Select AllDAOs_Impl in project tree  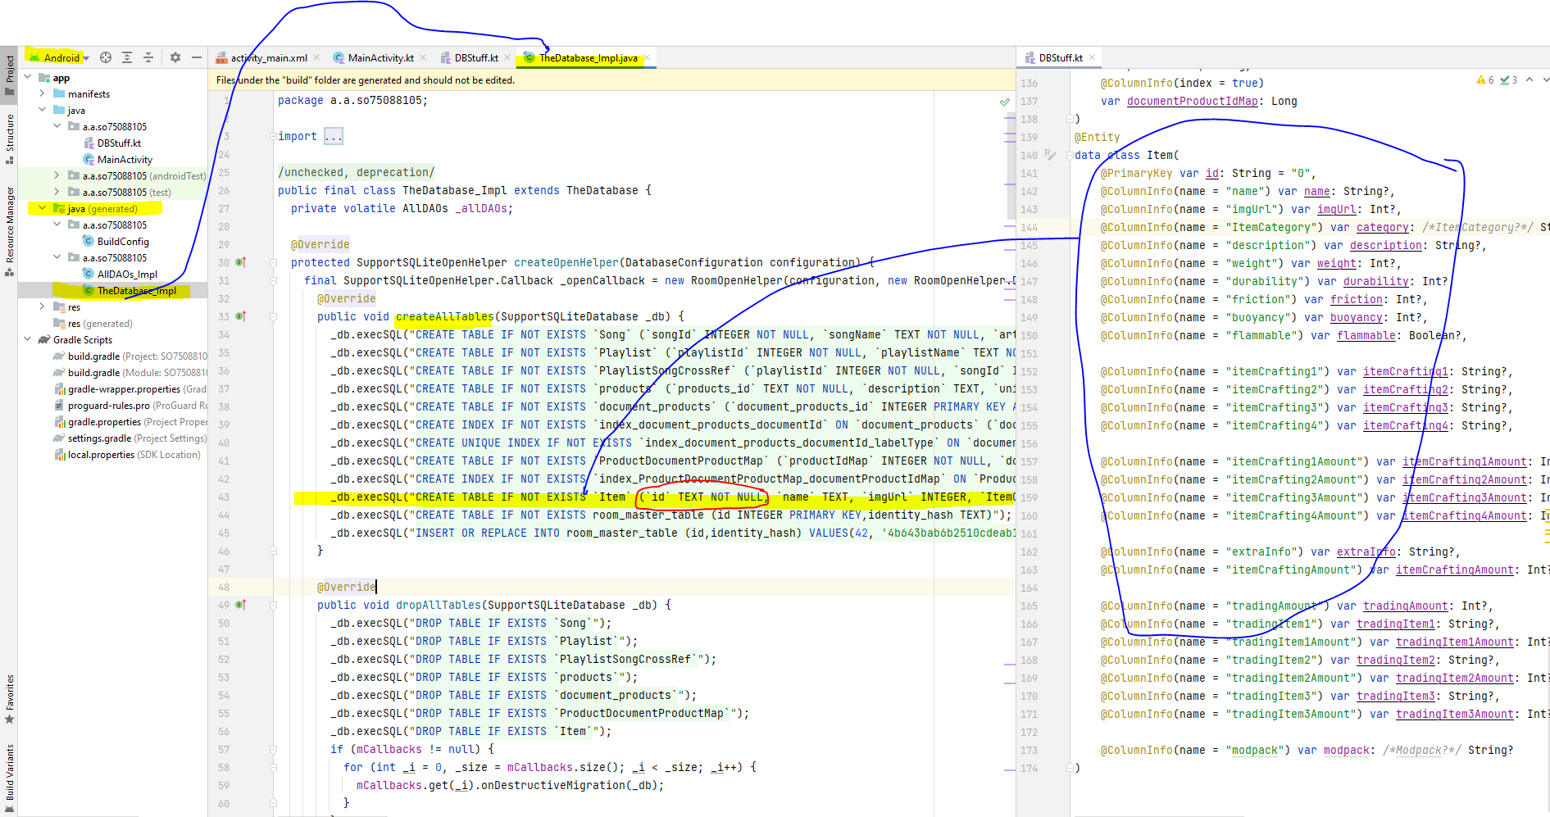click(120, 275)
